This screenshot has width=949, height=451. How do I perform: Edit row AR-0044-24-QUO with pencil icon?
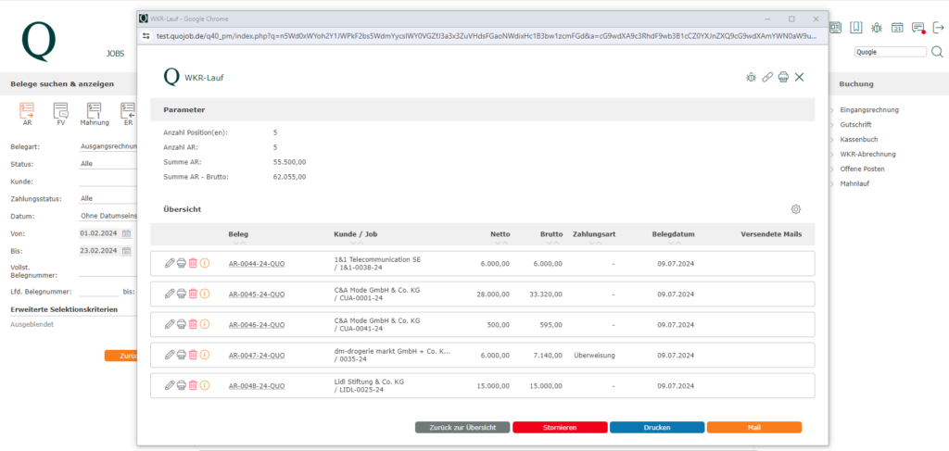170,263
